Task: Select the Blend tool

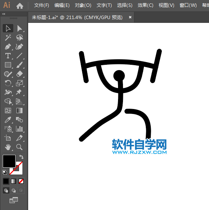Action: (19, 120)
